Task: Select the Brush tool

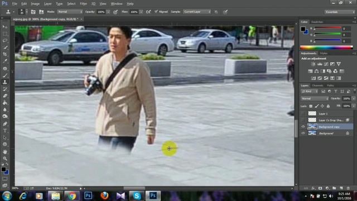Action: (5, 75)
